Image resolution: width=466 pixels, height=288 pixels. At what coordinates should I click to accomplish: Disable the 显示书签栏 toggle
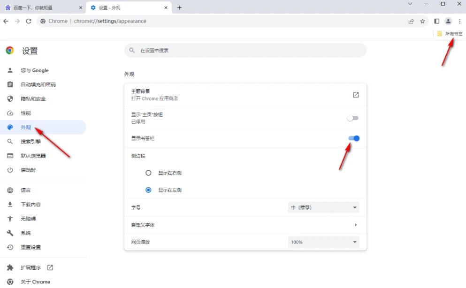pyautogui.click(x=352, y=138)
